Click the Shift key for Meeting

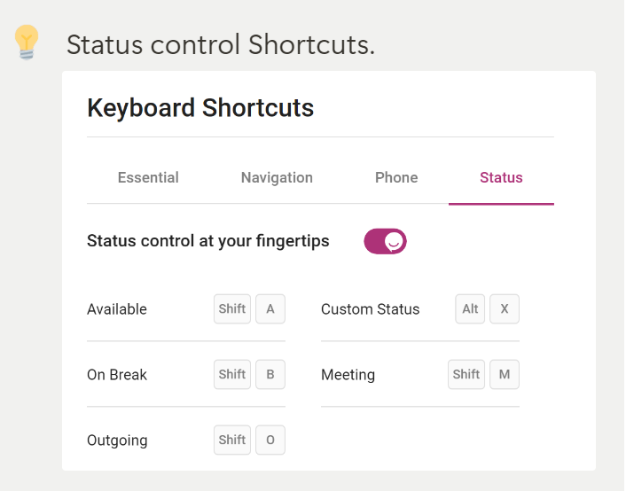[466, 374]
